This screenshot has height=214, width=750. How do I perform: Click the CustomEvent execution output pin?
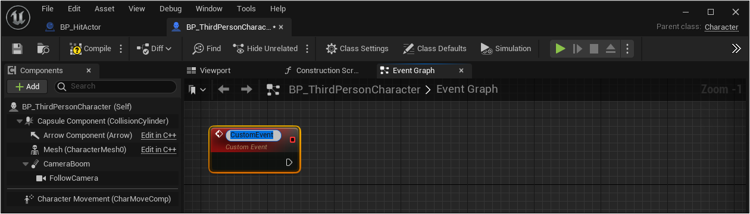coord(289,162)
